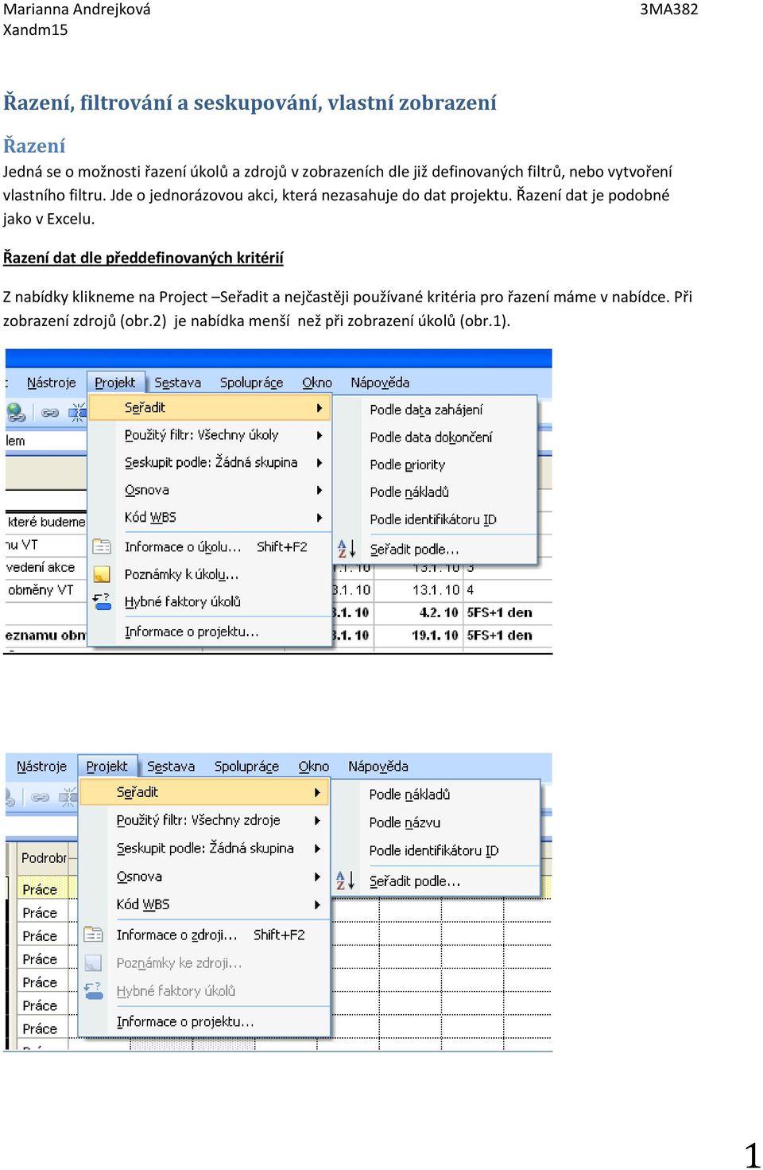Open Spolupráce menu in first screenshot
The width and height of the screenshot is (763, 1170).
(x=251, y=383)
